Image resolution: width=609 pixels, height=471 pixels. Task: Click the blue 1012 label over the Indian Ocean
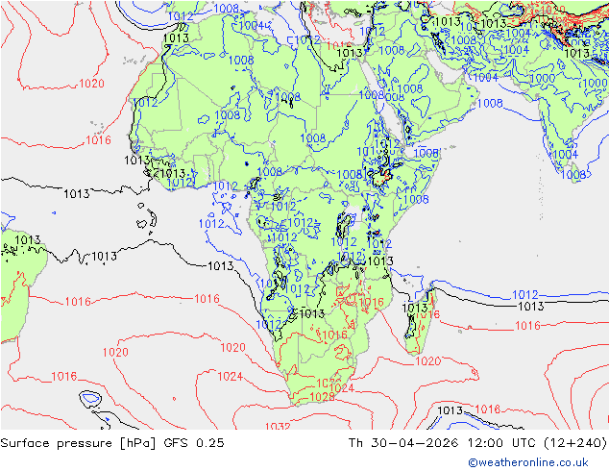coord(525,294)
